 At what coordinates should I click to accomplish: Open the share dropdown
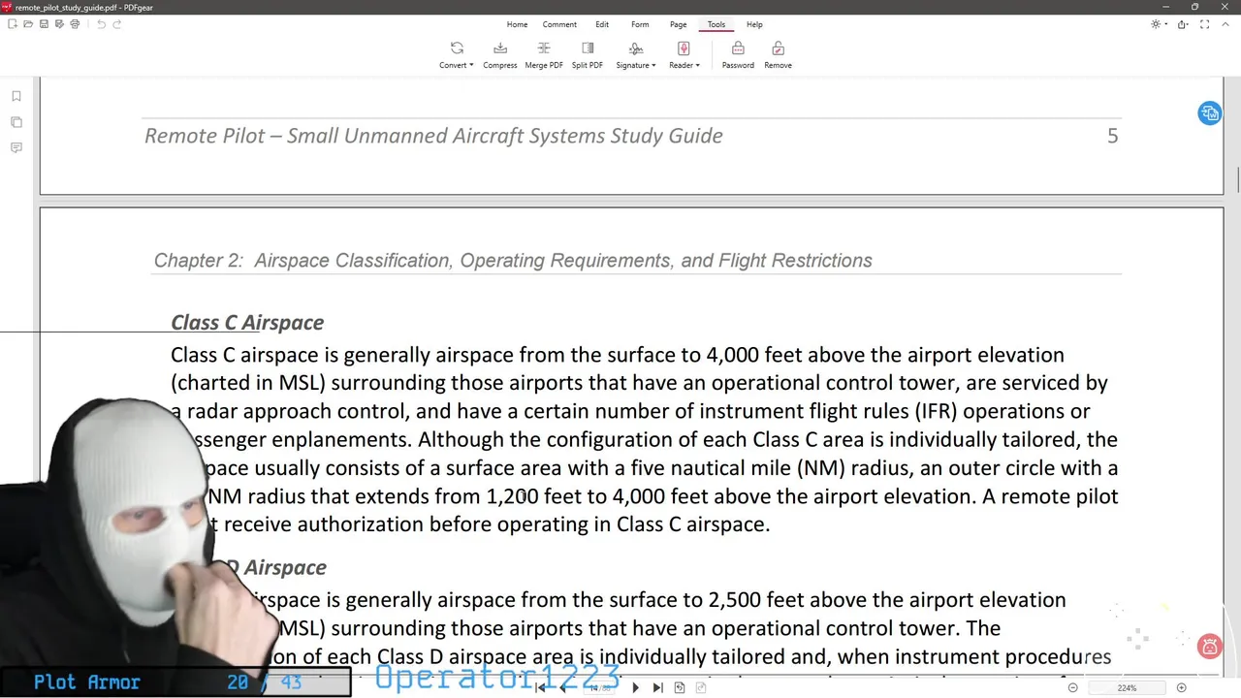click(x=1184, y=24)
